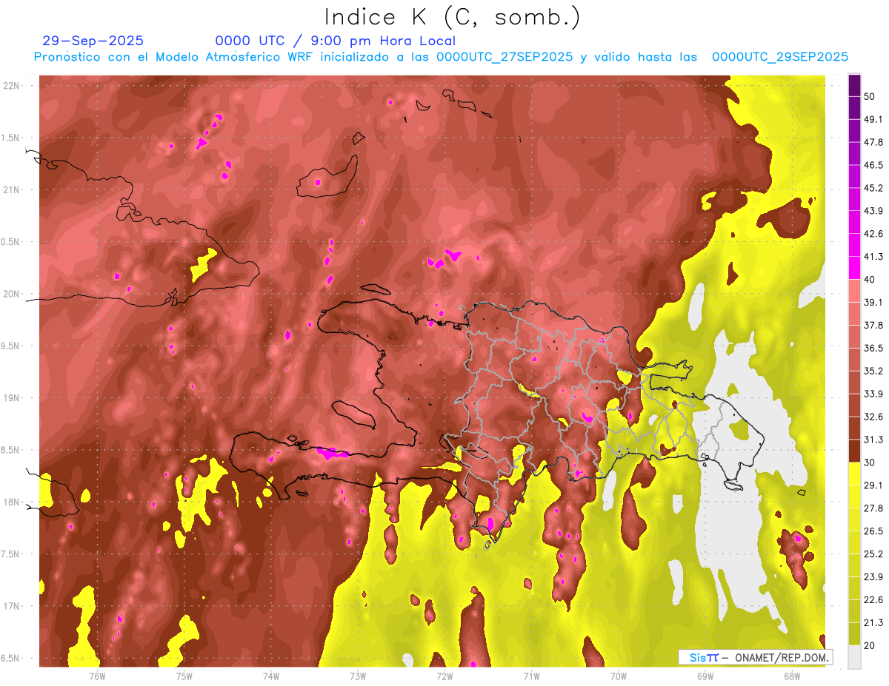Screen dimensions: 889x686
Task: Pick the salmon colorbar band between 39.1 and 40
Action: [x=854, y=291]
